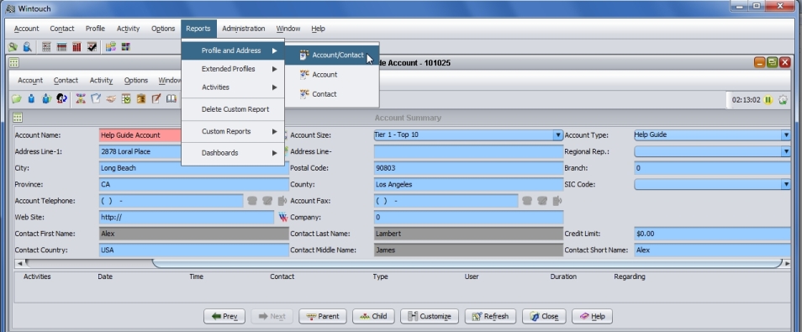Expand the Dashboards submenu
The width and height of the screenshot is (802, 332).
pyautogui.click(x=233, y=153)
